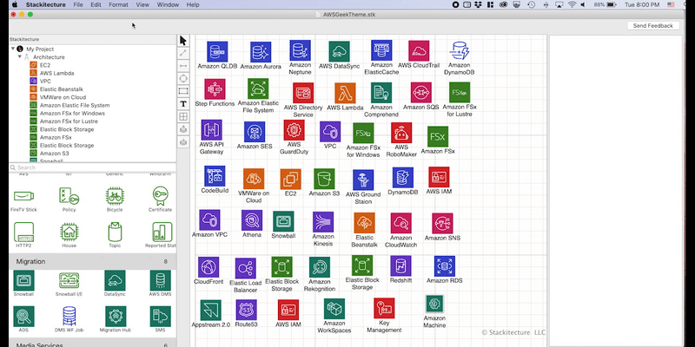The height and width of the screenshot is (347, 695).
Task: Select the CloudFront icon on canvas
Action: coord(208,266)
